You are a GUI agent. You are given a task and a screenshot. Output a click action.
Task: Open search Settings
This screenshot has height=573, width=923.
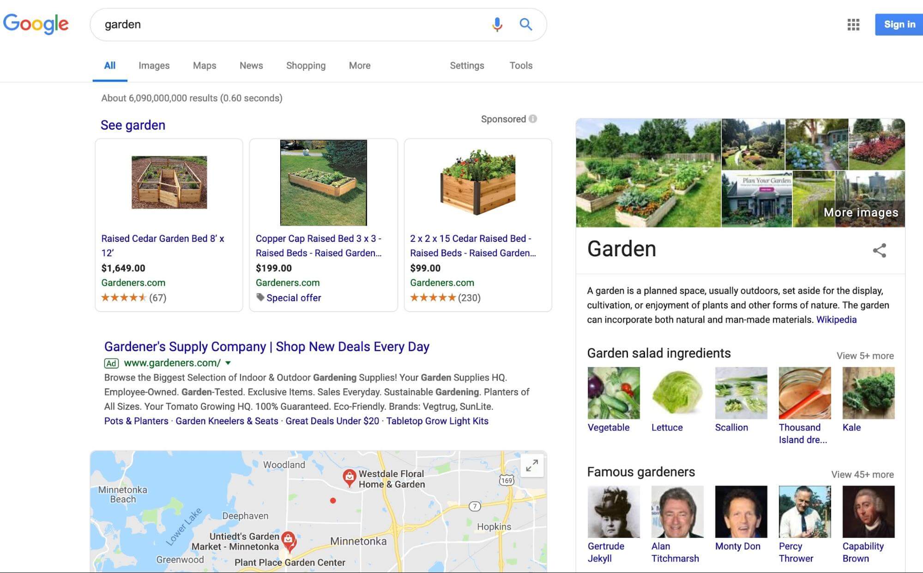tap(467, 66)
